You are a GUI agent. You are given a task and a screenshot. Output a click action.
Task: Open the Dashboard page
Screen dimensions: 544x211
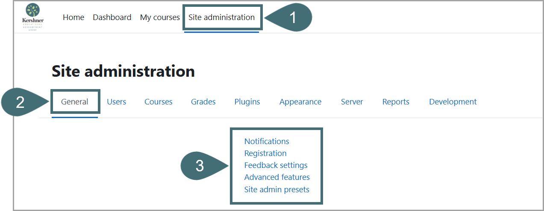point(112,17)
